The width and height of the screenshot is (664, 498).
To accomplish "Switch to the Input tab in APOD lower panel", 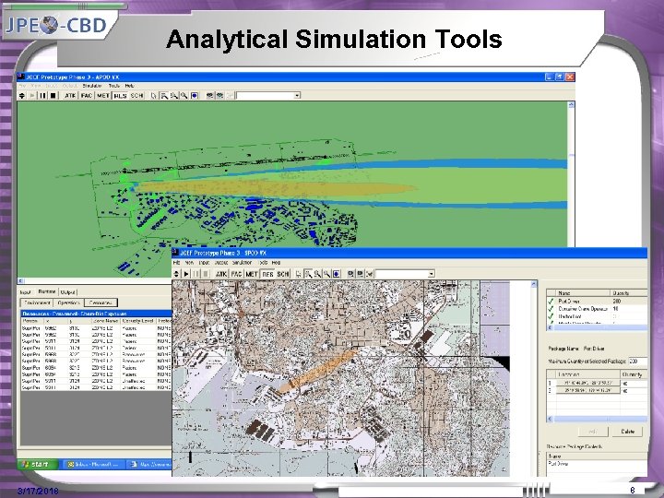I will click(26, 292).
